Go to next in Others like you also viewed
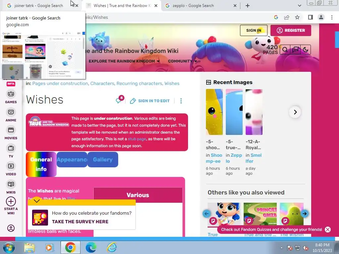 tap(305, 214)
